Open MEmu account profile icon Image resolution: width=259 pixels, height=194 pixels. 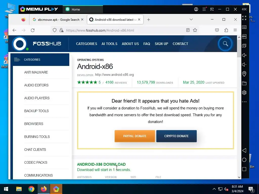pos(196,9)
